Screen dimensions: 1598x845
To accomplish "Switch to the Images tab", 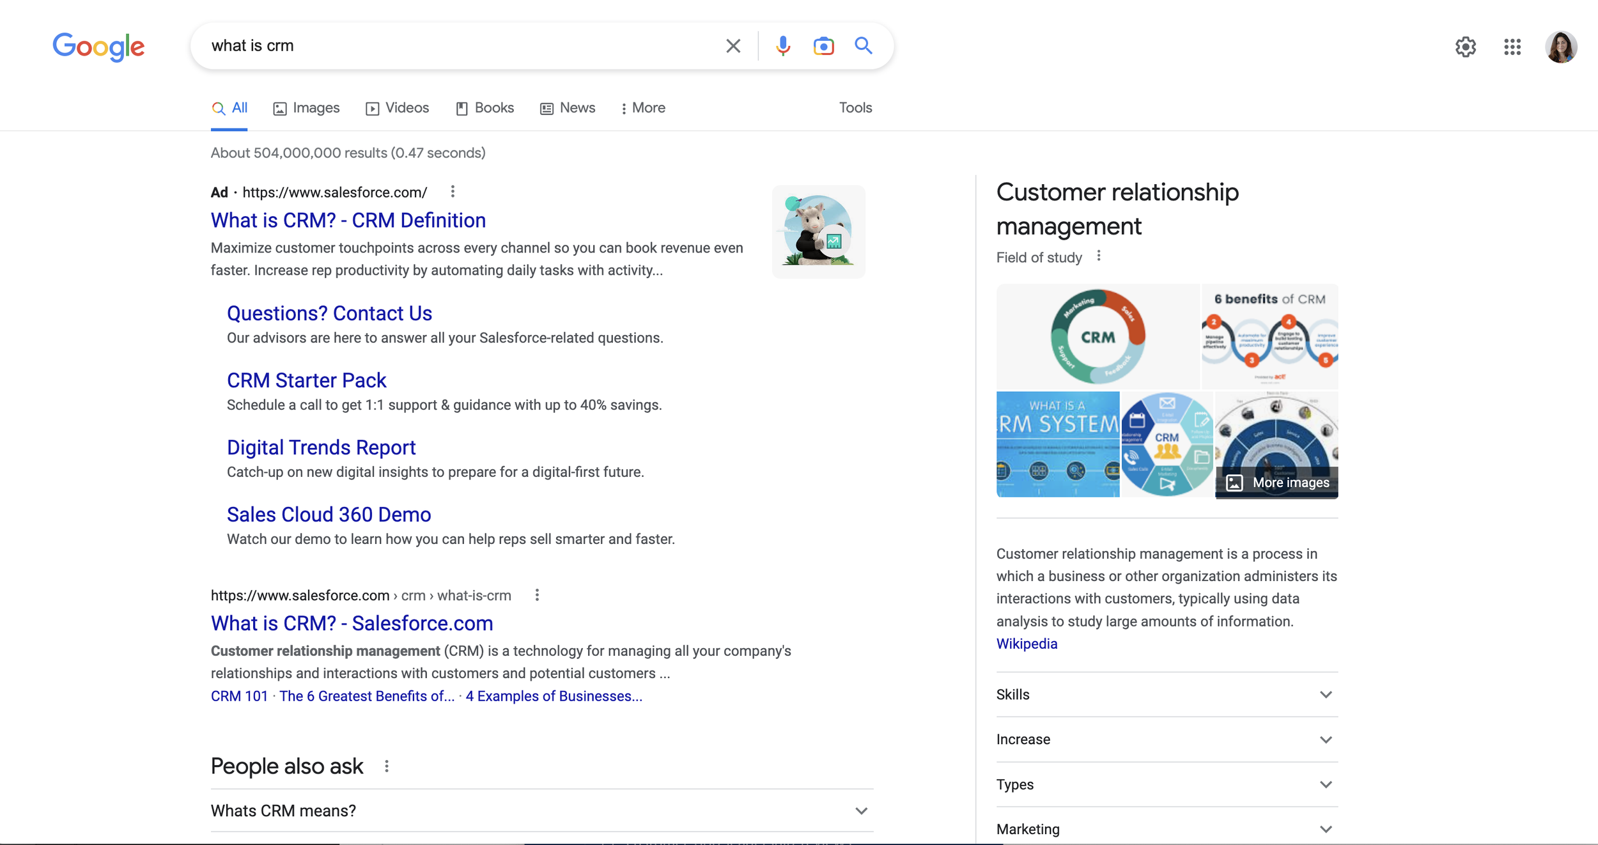I will [x=306, y=108].
